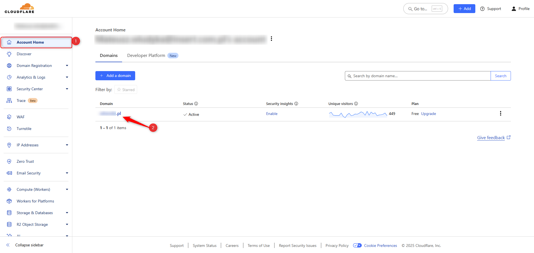534x253 pixels.
Task: Click the R2 Object Storage icon
Action: tap(9, 224)
